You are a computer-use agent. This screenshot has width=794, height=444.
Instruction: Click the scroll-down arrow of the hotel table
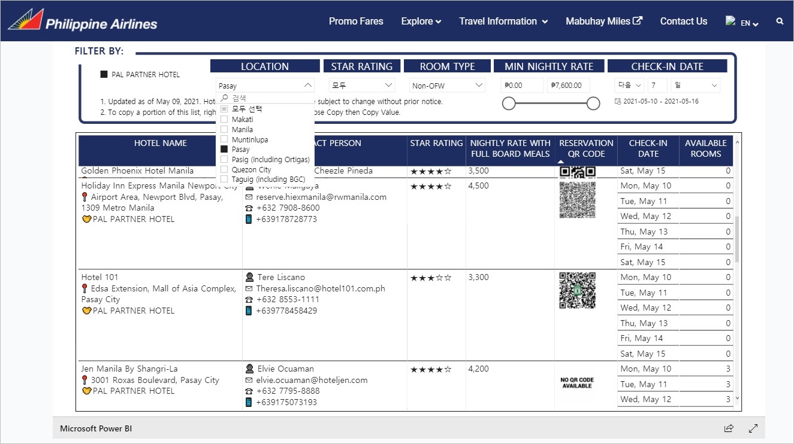tap(737, 398)
